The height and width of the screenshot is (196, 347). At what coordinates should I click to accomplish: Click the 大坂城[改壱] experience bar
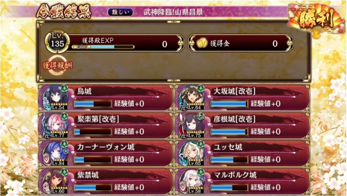point(229,104)
